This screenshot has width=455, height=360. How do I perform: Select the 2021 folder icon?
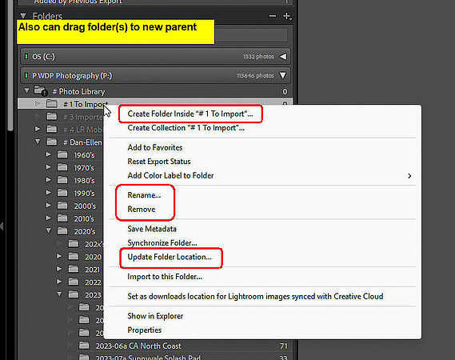[x=74, y=269]
